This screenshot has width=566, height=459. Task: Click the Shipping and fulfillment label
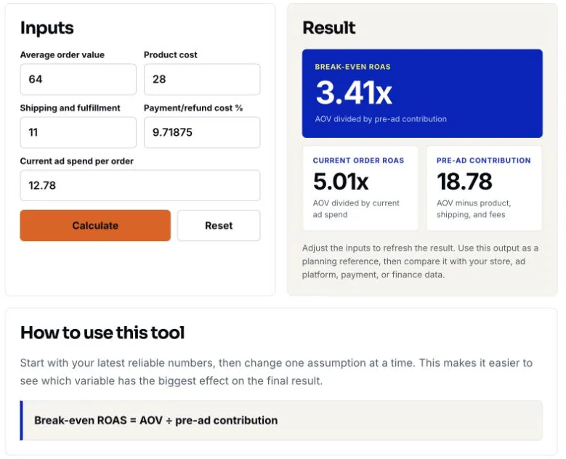(70, 108)
